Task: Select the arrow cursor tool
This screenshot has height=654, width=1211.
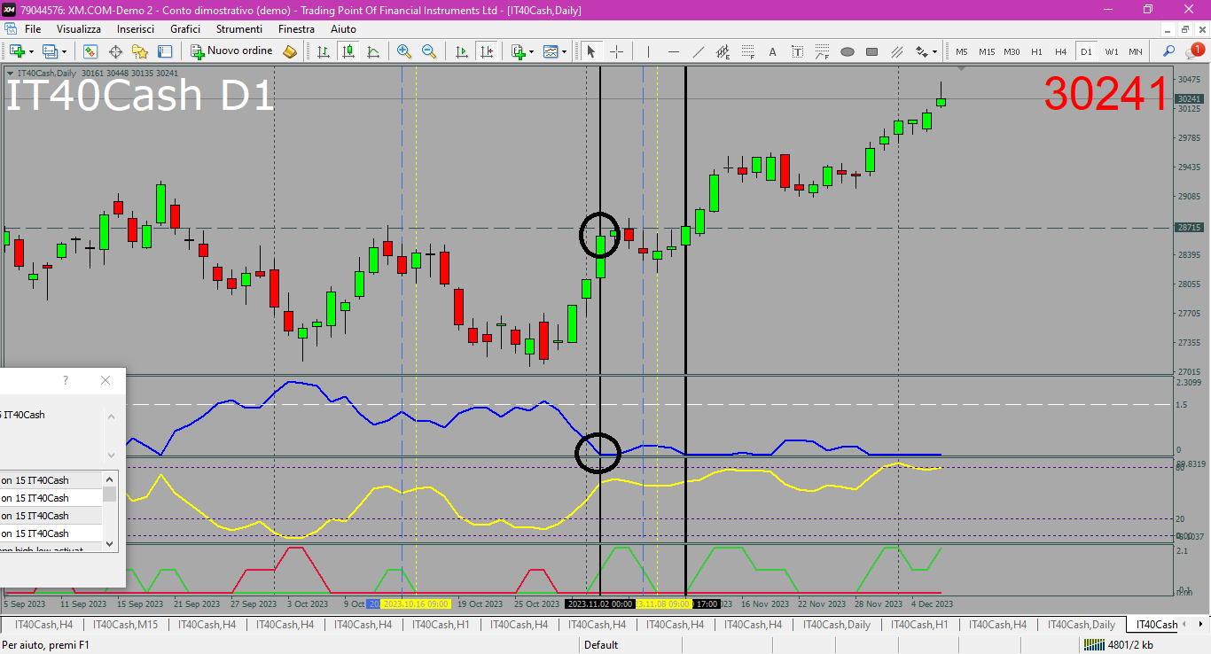Action: tap(591, 51)
